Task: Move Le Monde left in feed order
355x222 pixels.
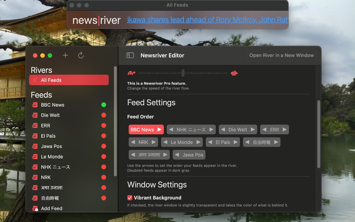Action: (x=165, y=142)
